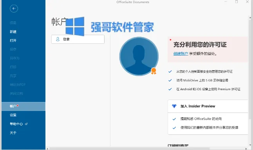253x150 pixels.
Task: Click the user icon in 登录 button
Action: pos(58,39)
